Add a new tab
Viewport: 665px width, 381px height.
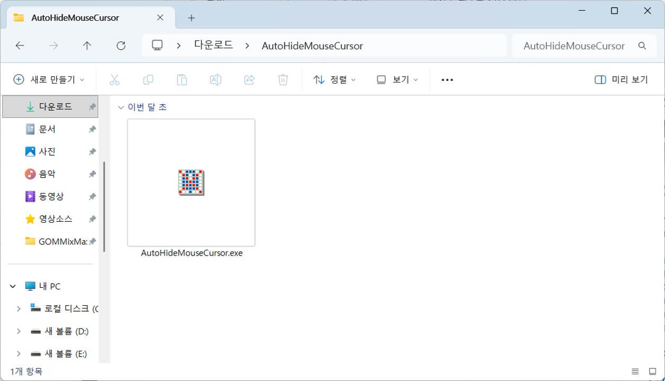pyautogui.click(x=191, y=18)
